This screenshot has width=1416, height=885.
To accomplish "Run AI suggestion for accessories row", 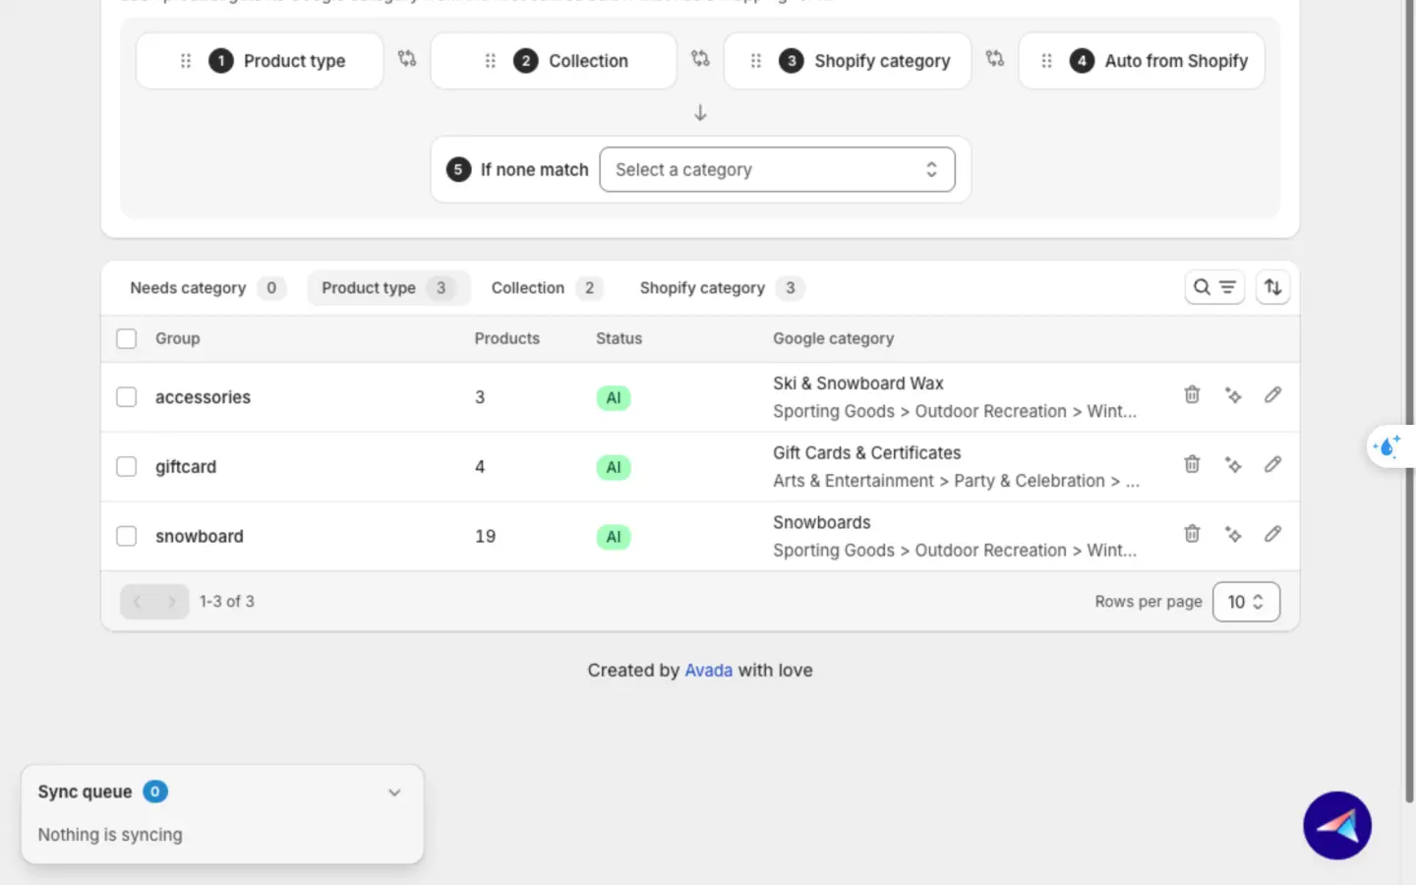I will pos(1233,395).
